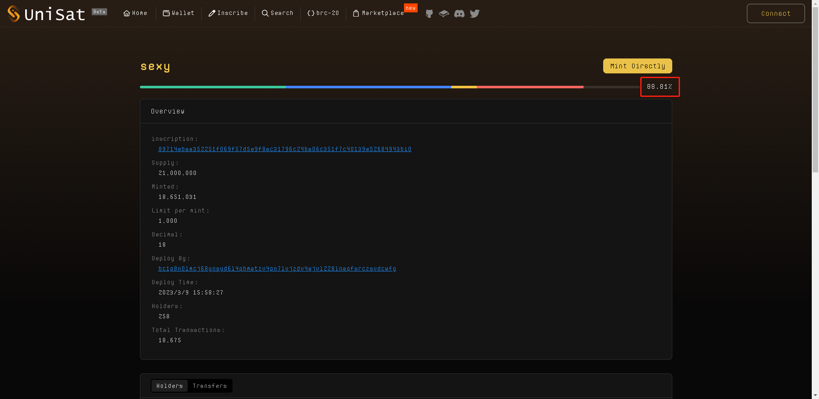This screenshot has height=399, width=819.
Task: Open the inscription ID link
Action: [285, 149]
